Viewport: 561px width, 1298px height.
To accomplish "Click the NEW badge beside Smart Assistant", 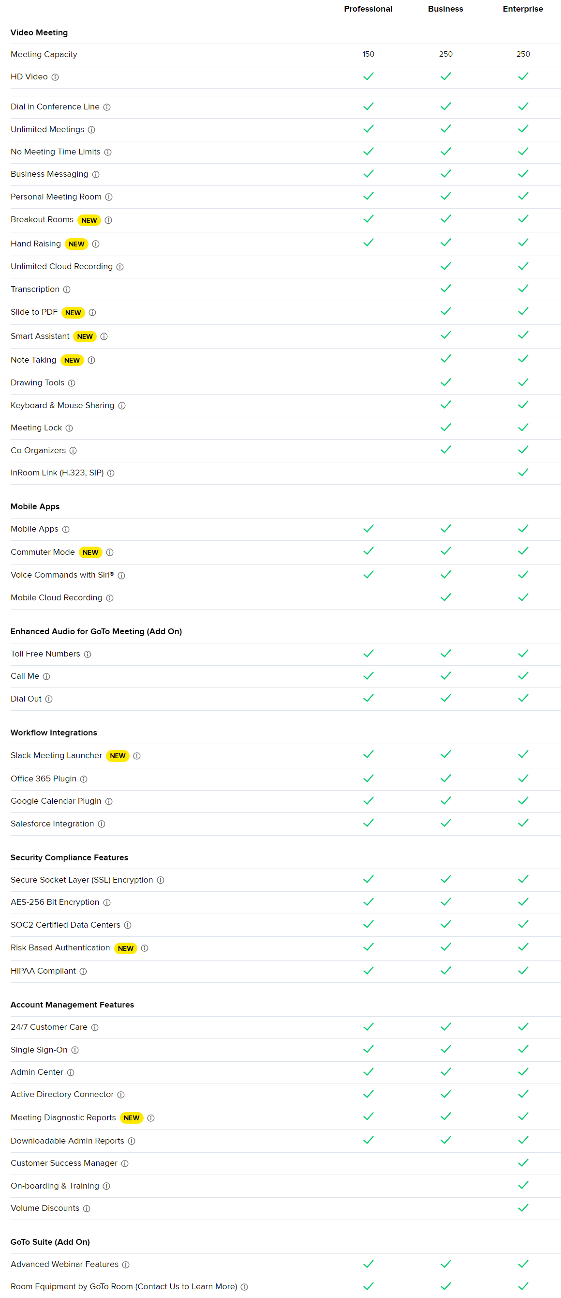I will point(85,336).
